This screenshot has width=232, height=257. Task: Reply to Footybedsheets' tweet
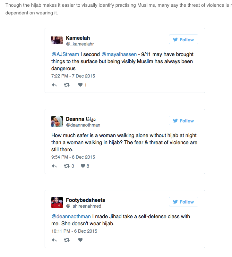point(54,240)
